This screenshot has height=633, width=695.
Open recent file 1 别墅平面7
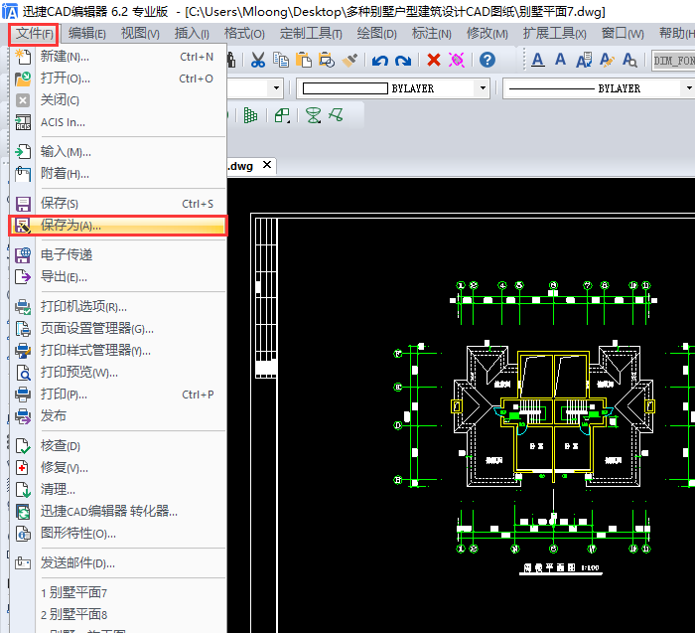118,592
